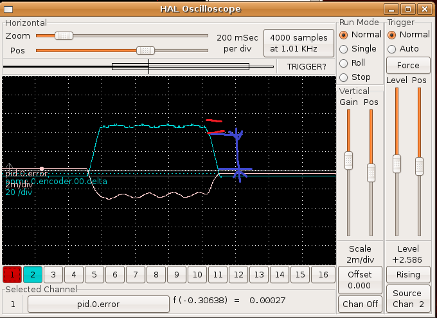Click the Level +2.586 readout
The width and height of the screenshot is (437, 318).
click(408, 254)
